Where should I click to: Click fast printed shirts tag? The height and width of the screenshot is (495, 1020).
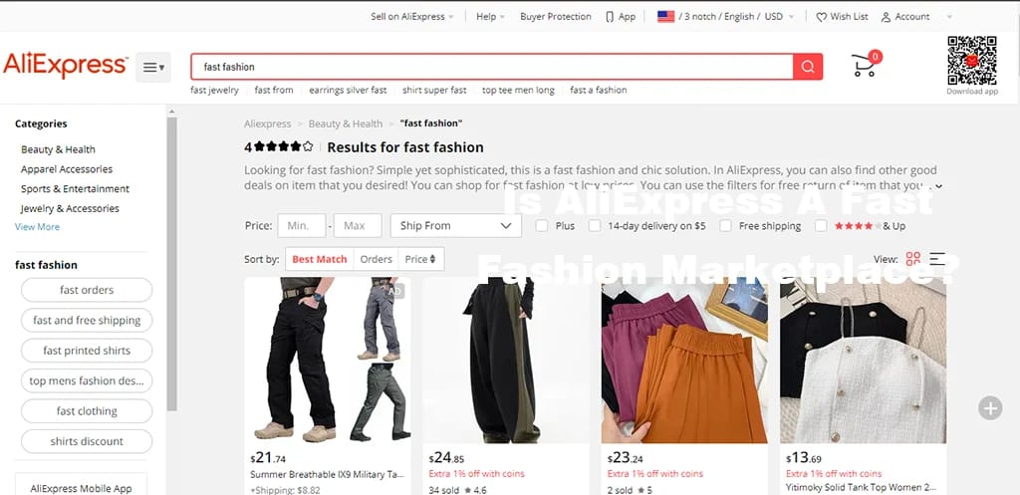[87, 351]
